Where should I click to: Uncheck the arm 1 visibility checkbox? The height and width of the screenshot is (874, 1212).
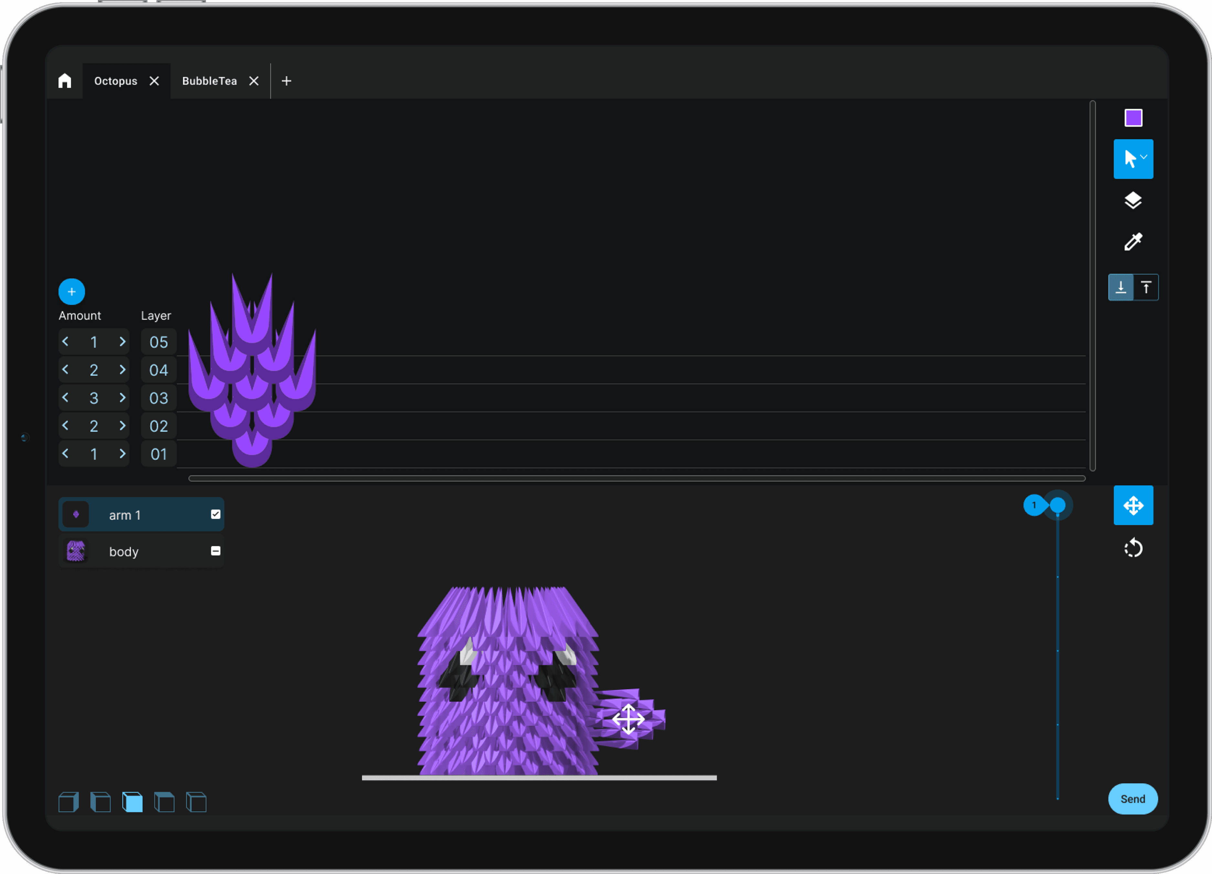(x=215, y=514)
